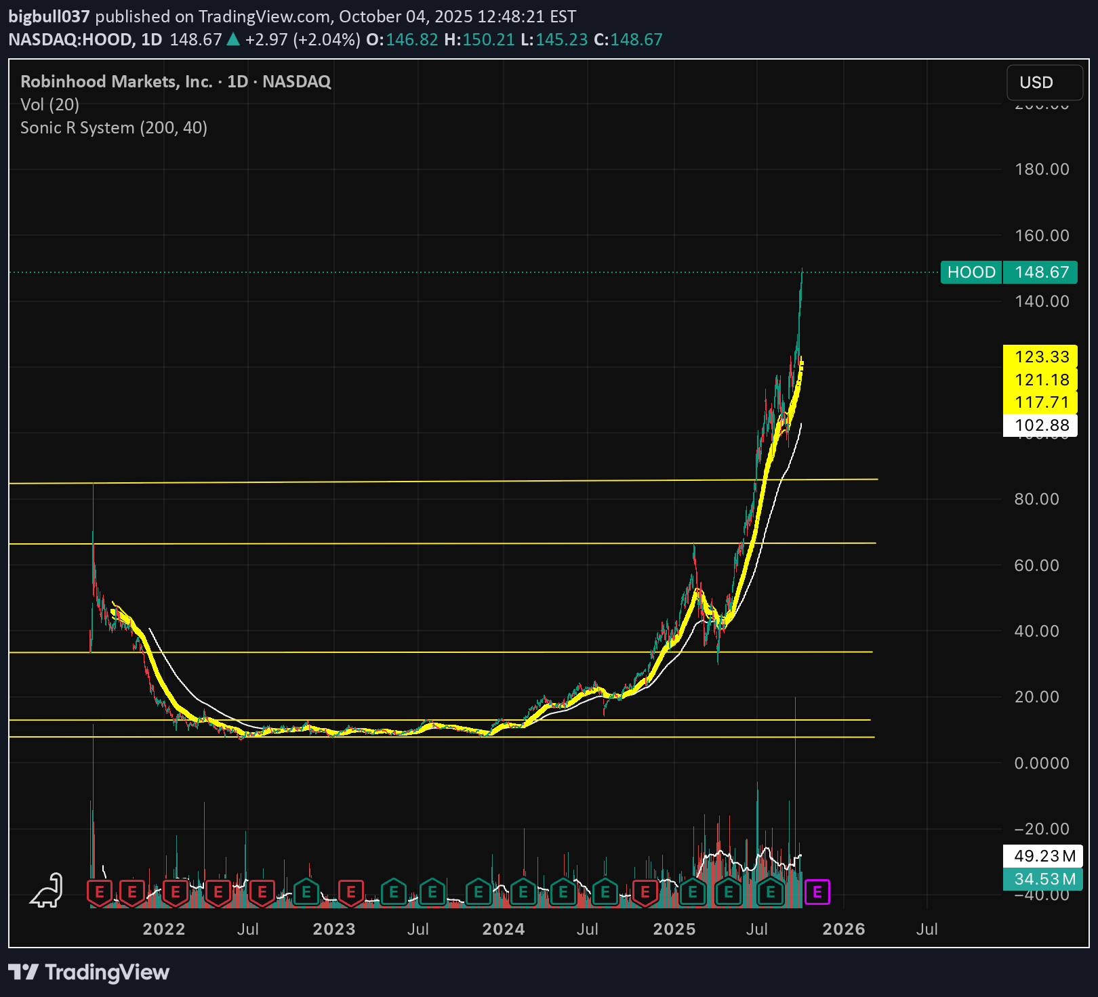This screenshot has height=997, width=1098.
Task: Click the 160.00 price axis label
Action: coord(1041,236)
